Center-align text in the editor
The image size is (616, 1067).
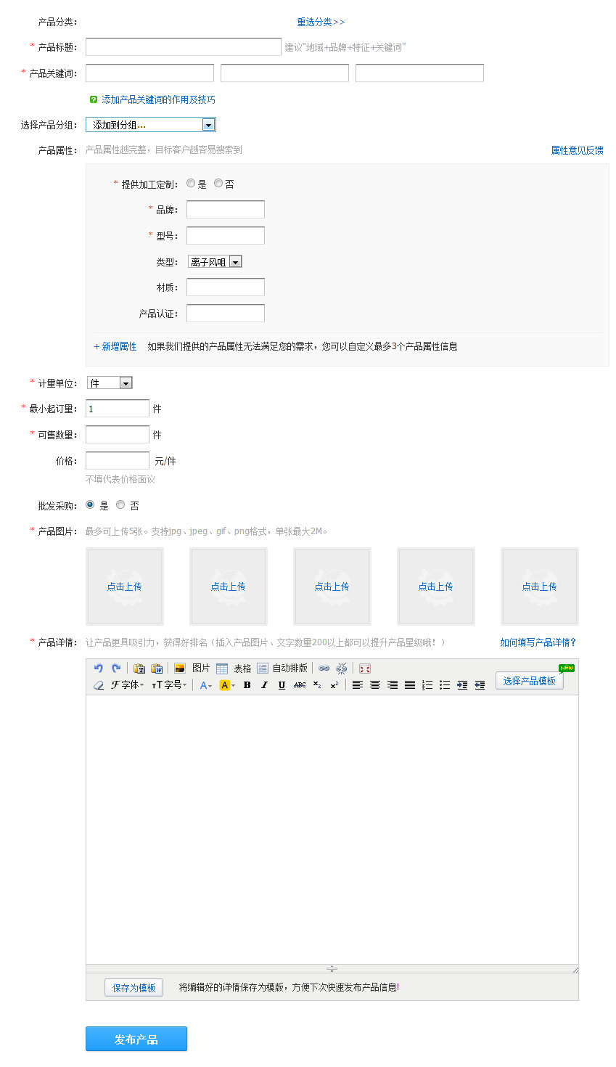pos(375,685)
